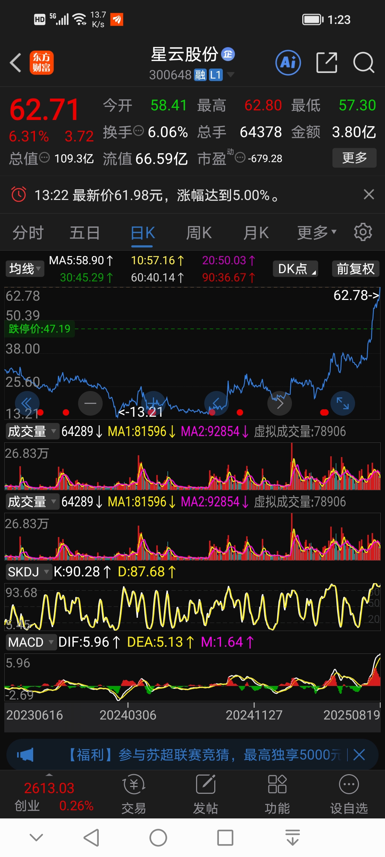Tap the megaphone announcement icon
The width and height of the screenshot is (385, 857).
(25, 755)
